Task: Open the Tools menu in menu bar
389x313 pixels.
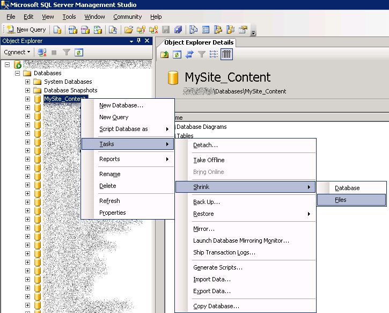Action: tap(69, 17)
